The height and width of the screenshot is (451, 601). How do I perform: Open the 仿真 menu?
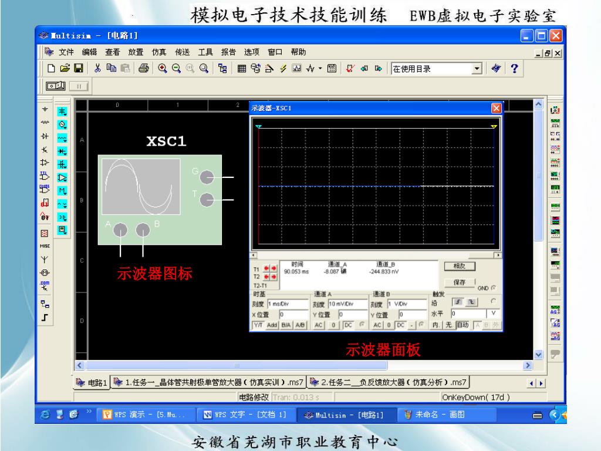(x=159, y=52)
